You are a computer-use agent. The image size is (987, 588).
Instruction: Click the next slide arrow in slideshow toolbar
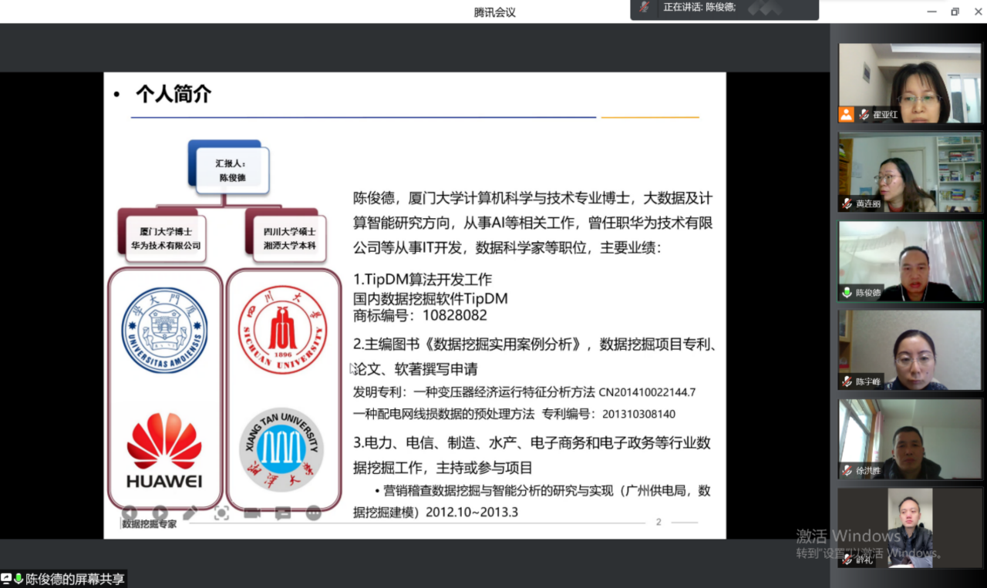[160, 513]
